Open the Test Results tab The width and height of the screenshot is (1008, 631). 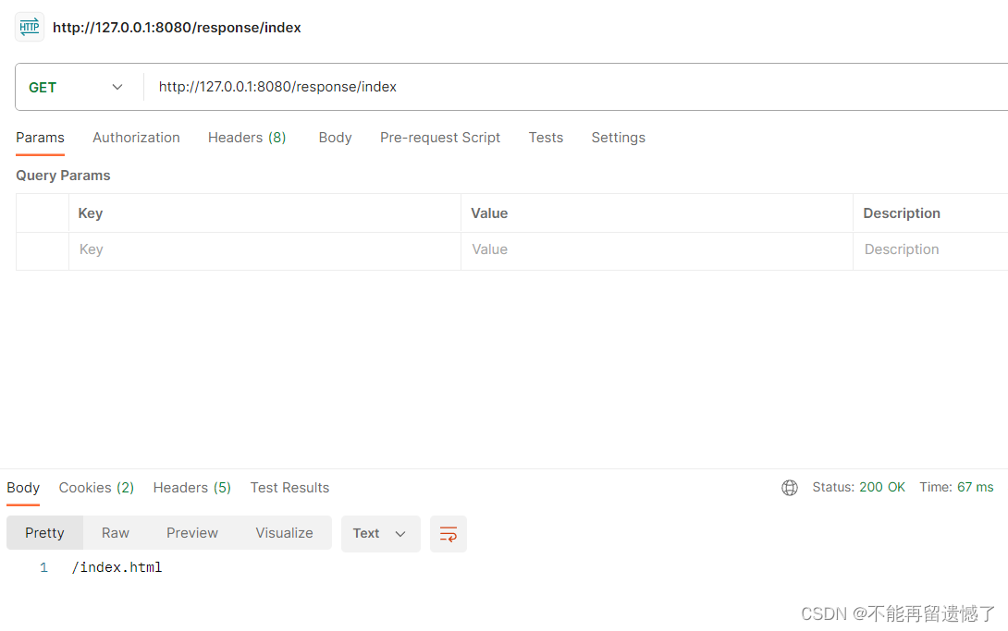tap(290, 488)
